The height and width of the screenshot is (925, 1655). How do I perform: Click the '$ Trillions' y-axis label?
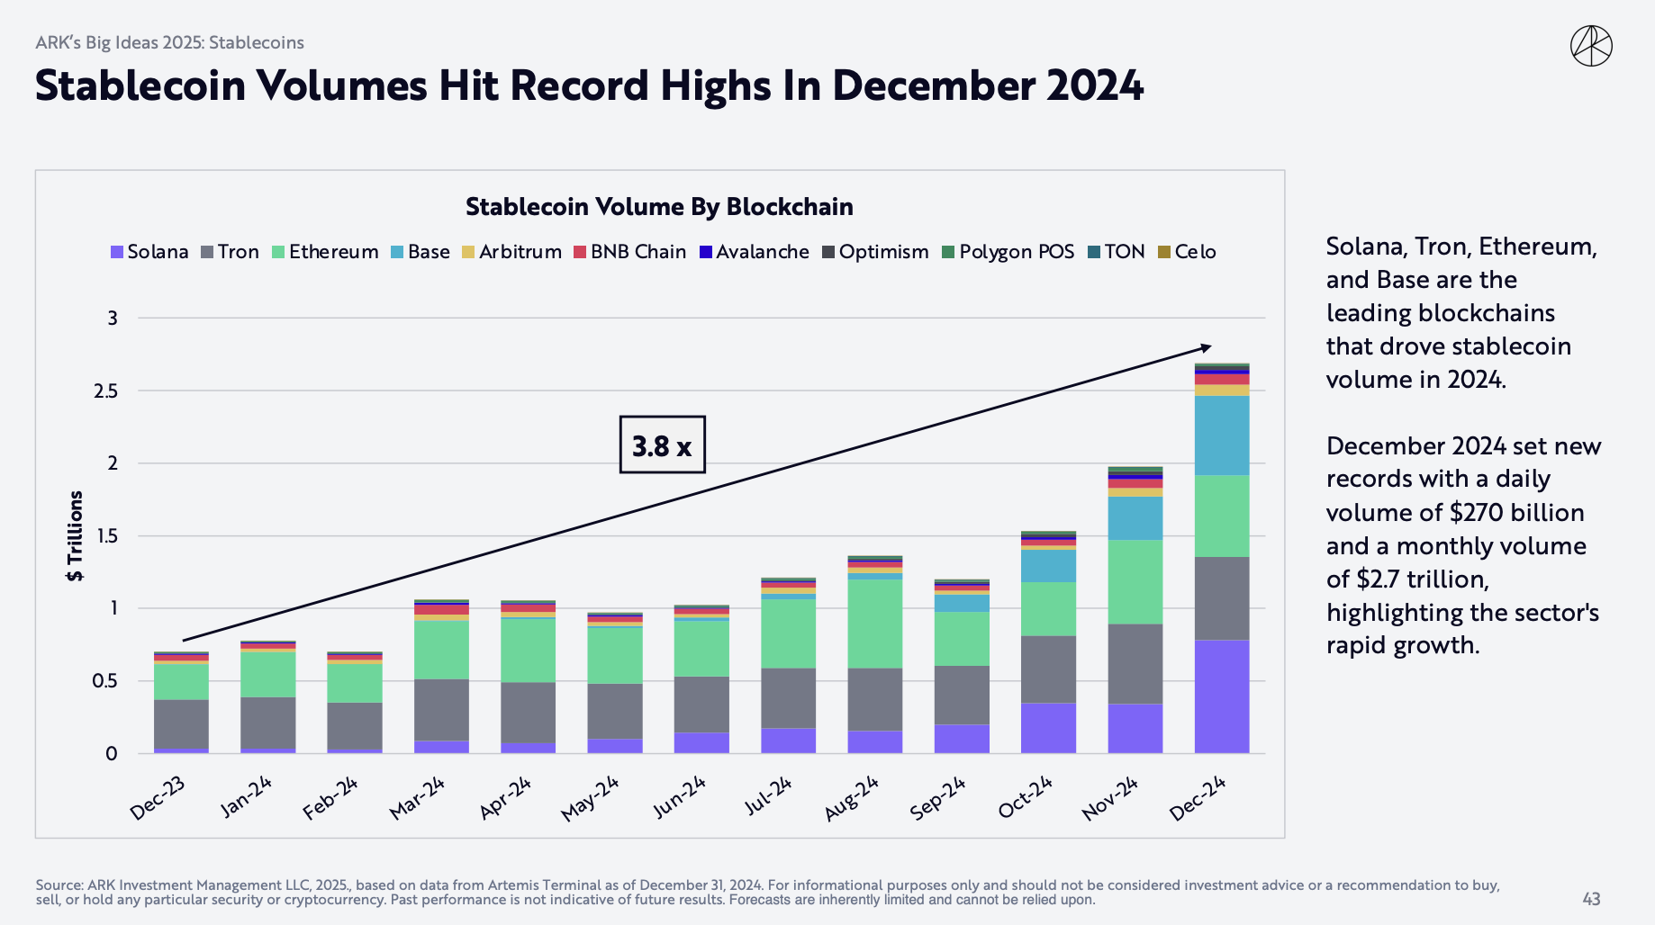click(x=75, y=535)
